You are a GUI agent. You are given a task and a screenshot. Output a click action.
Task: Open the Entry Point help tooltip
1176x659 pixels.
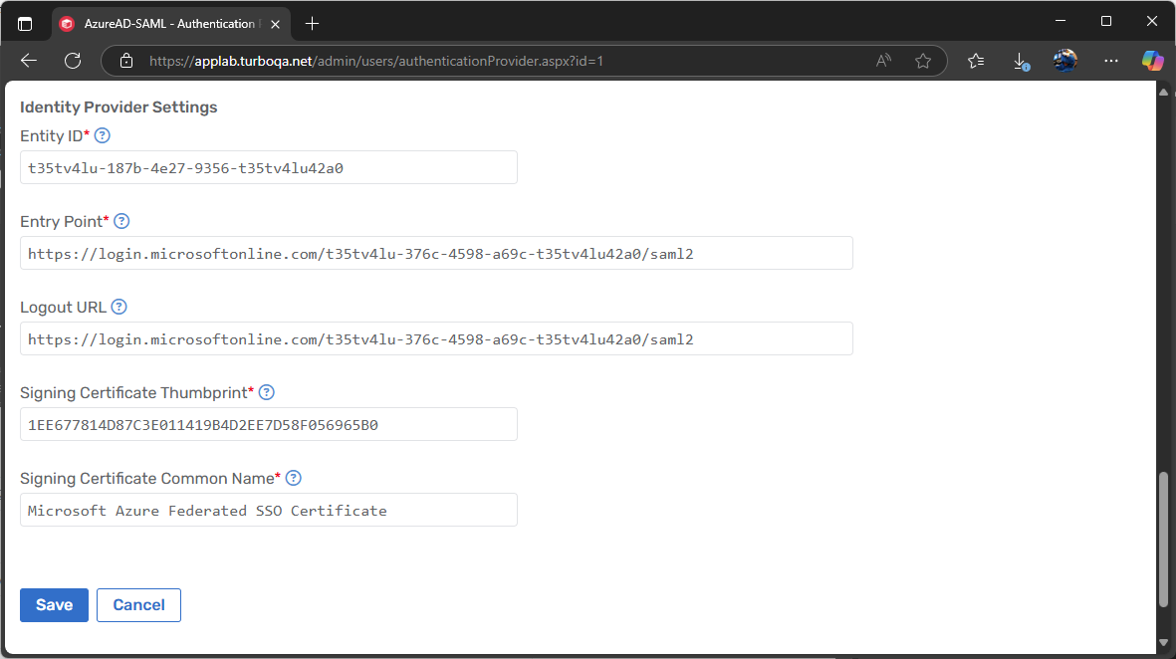121,221
